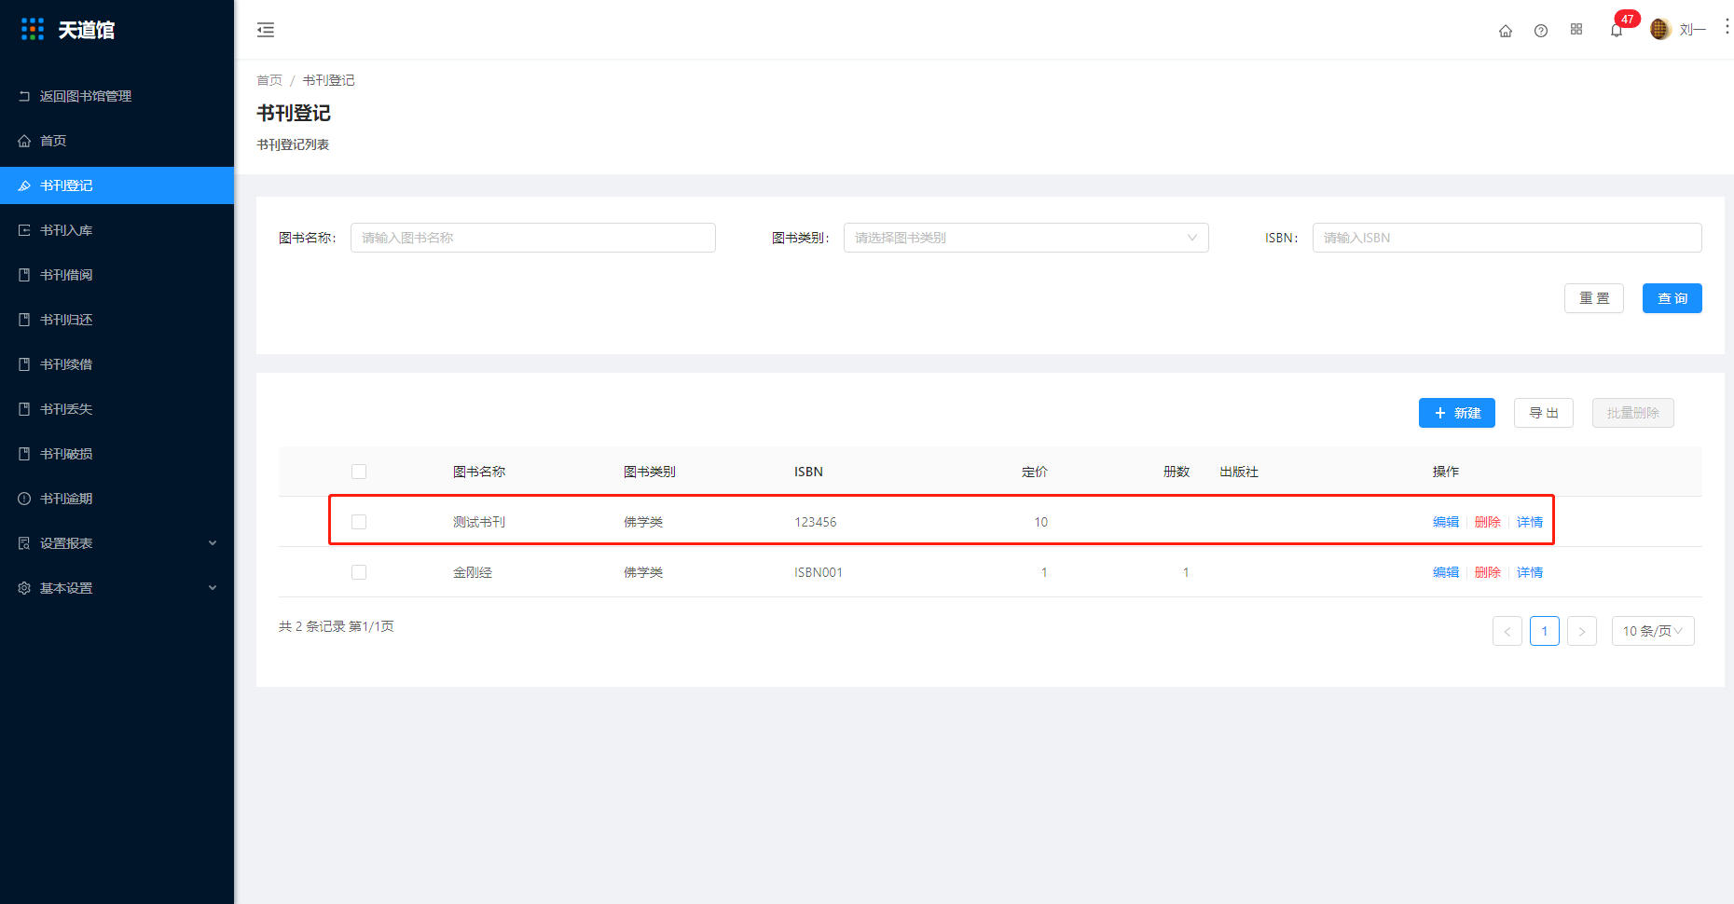1734x904 pixels.
Task: Click the 返回图书馆管理 back icon
Action: tap(24, 96)
